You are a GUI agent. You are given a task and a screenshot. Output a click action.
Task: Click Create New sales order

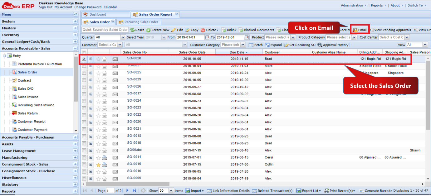pyautogui.click(x=158, y=30)
